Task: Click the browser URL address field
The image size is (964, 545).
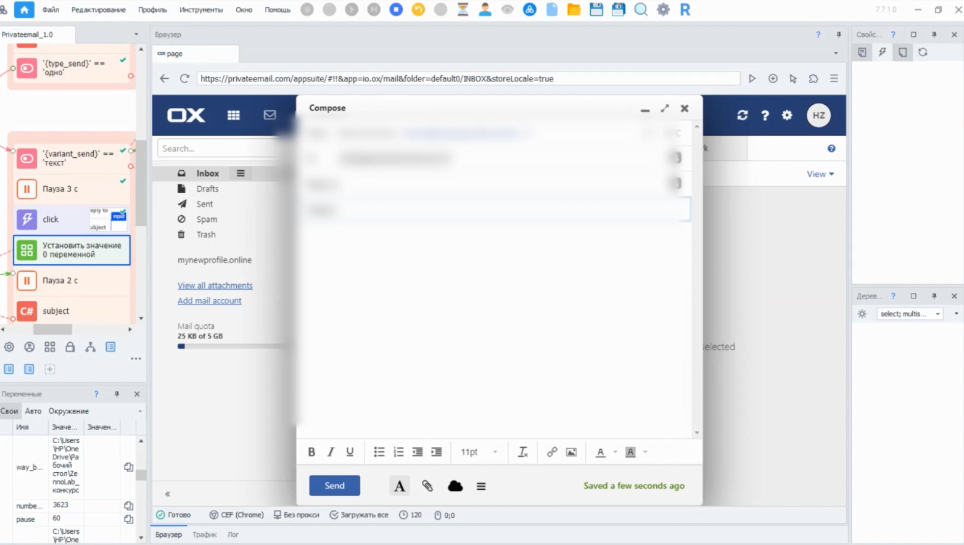Action: pos(468,78)
